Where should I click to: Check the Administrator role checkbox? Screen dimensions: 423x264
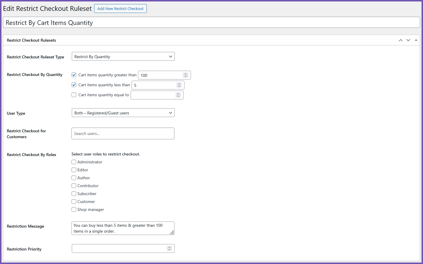74,162
